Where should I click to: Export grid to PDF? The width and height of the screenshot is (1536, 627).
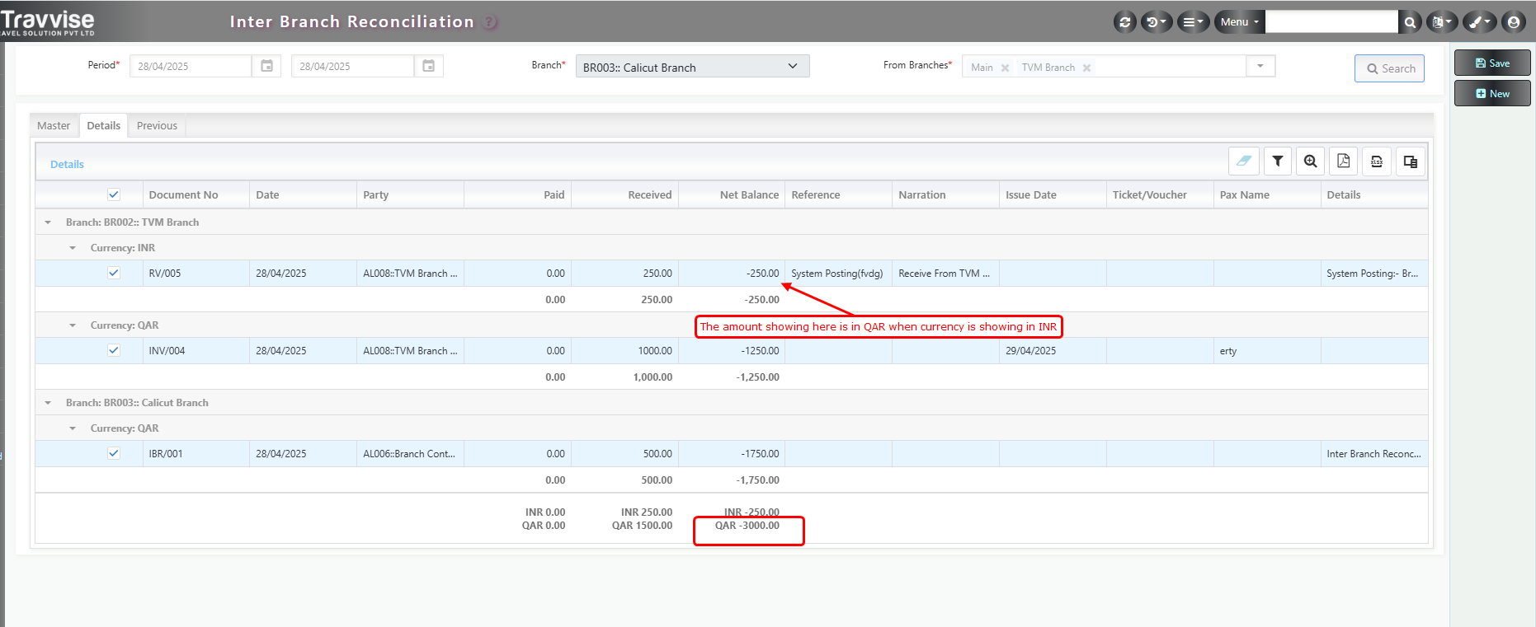pyautogui.click(x=1343, y=161)
